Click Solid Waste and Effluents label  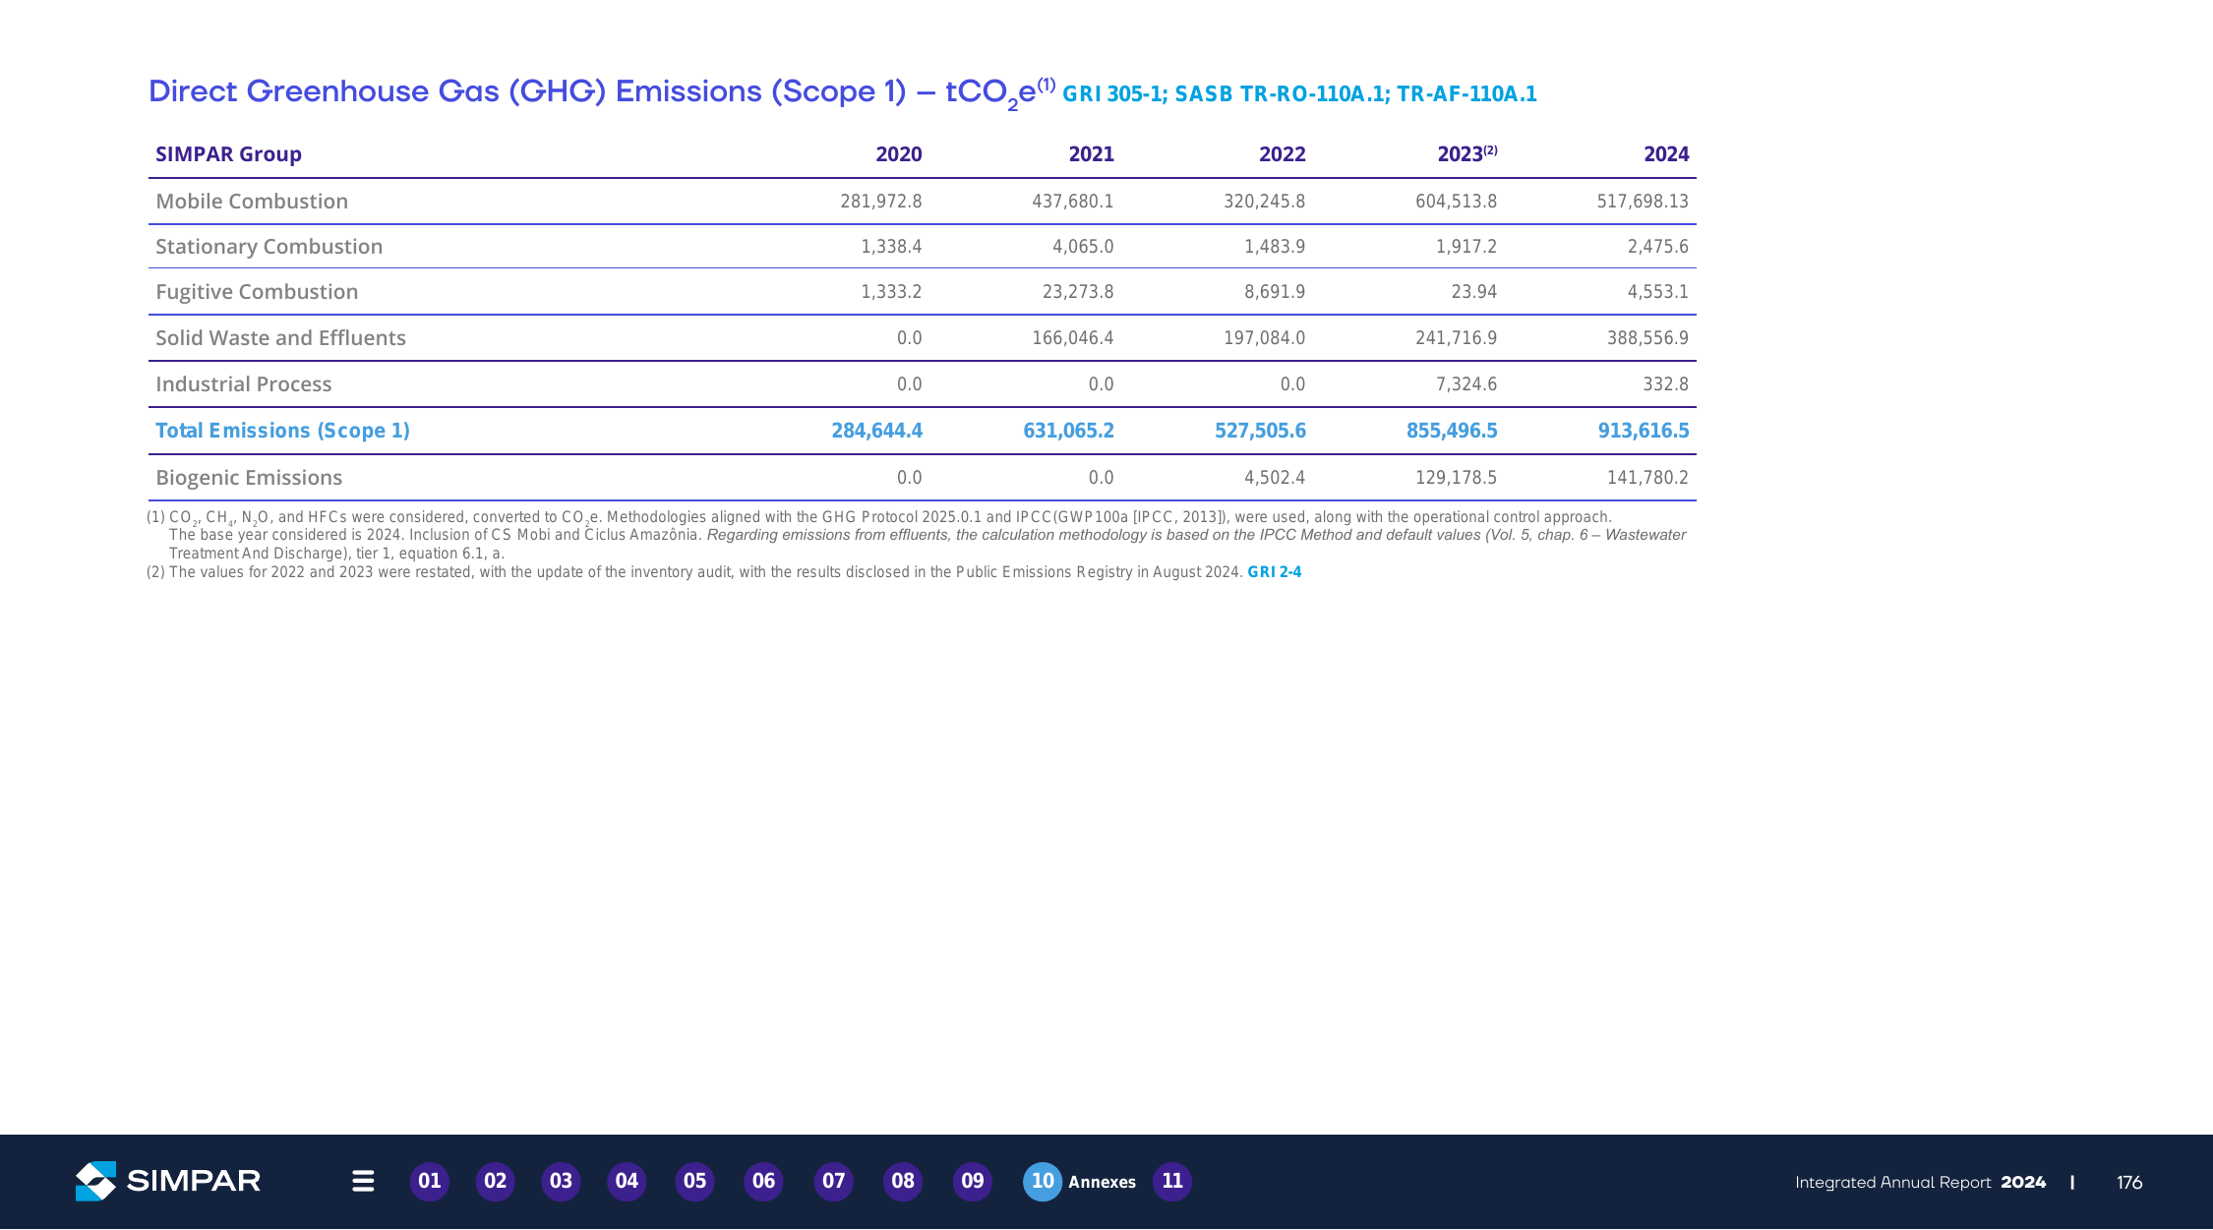coord(280,338)
